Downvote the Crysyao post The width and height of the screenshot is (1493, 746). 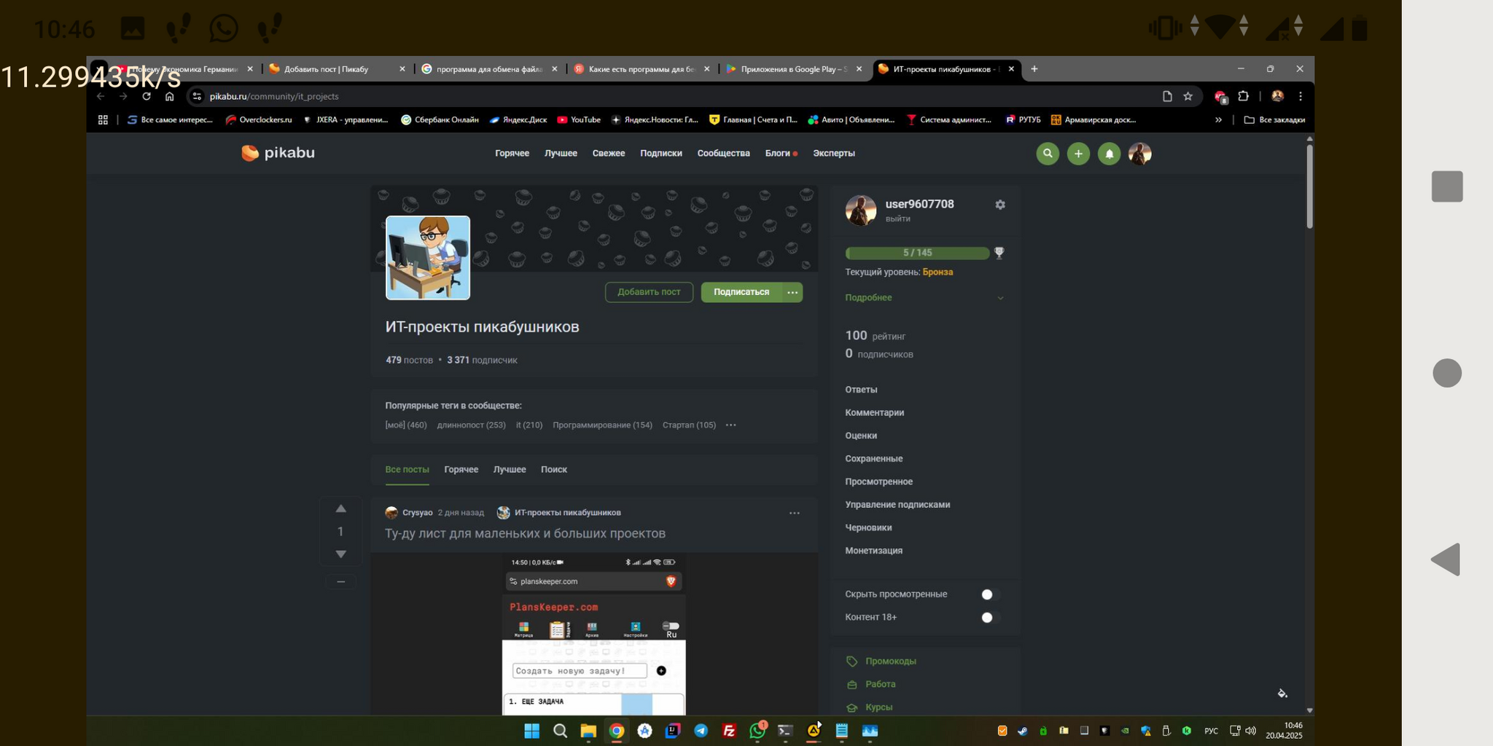(340, 554)
